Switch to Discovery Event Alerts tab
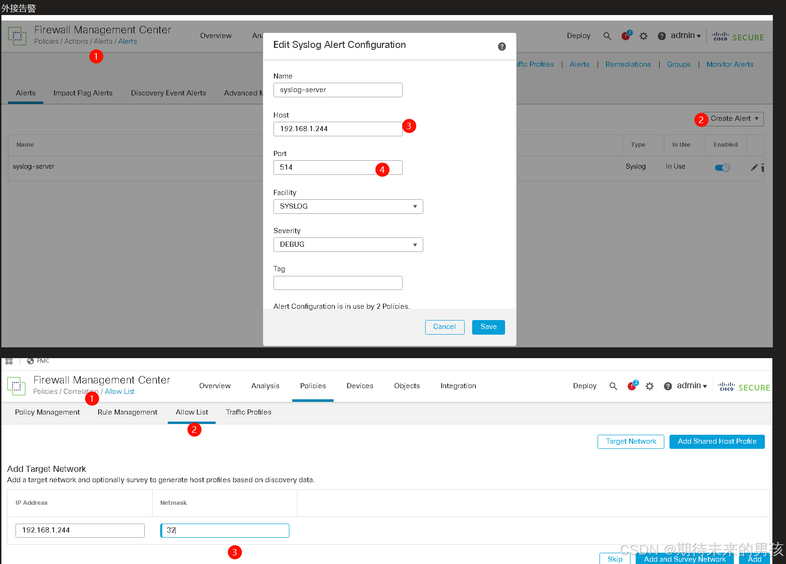The width and height of the screenshot is (786, 564). [168, 93]
